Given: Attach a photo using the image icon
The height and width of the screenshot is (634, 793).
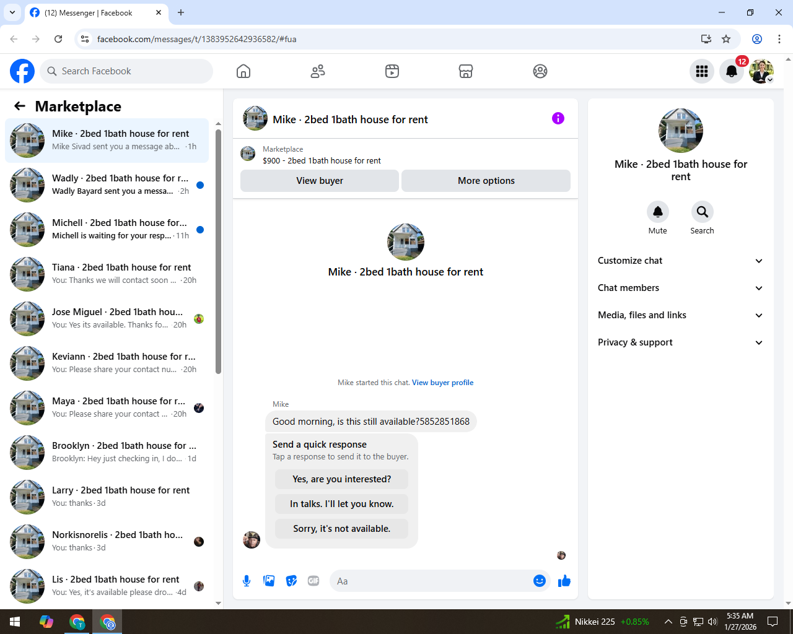Looking at the screenshot, I should 269,581.
